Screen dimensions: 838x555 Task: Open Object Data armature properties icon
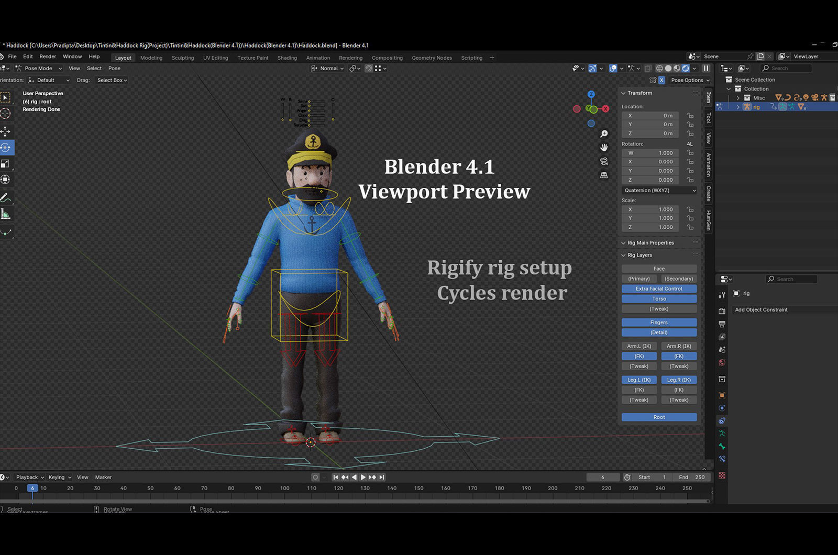722,434
